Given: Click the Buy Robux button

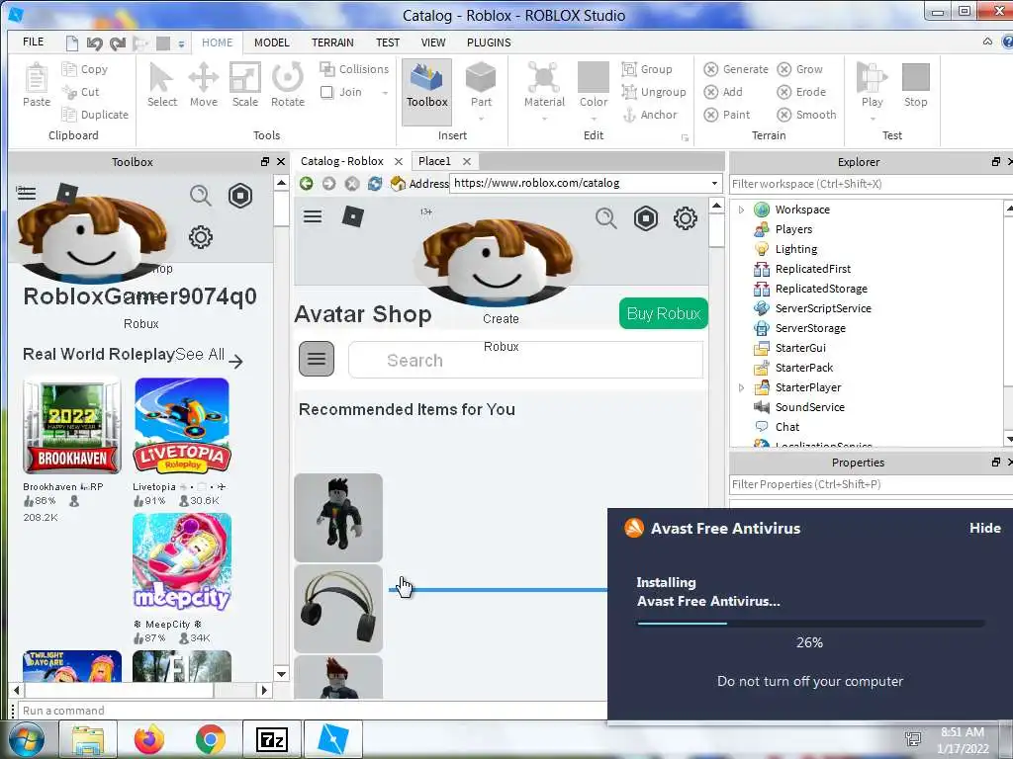Looking at the screenshot, I should point(664,313).
